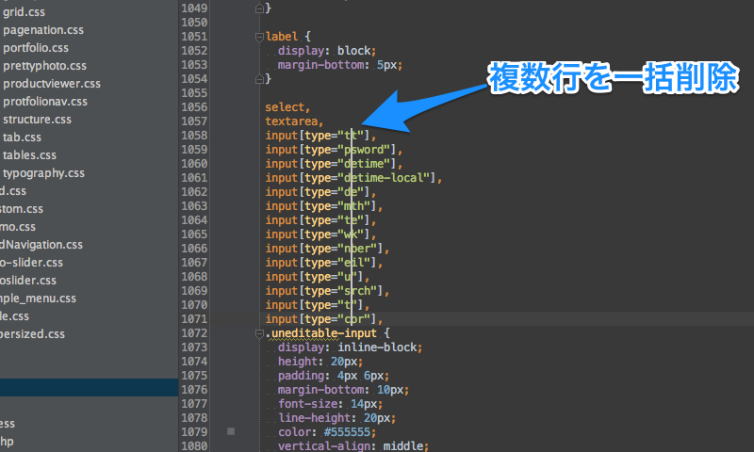Screen dimensions: 754x452
Task: Select typography.css in project tree
Action: [43, 172]
